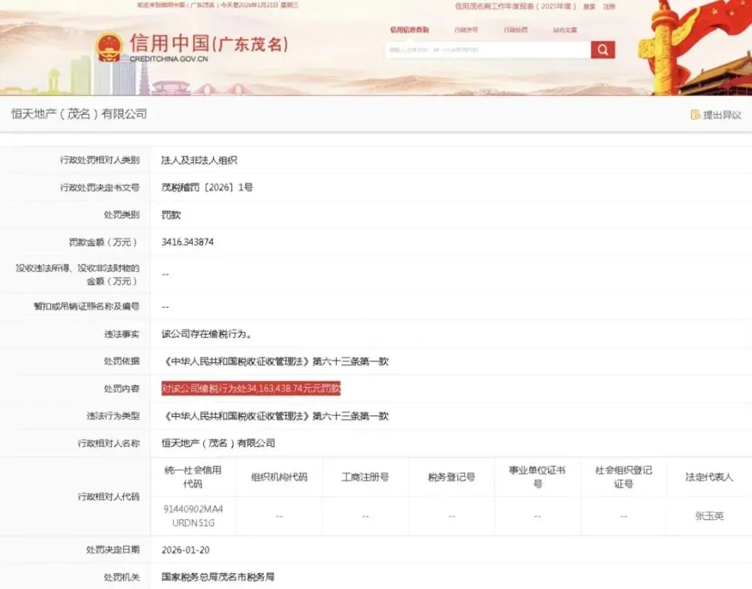
Task: Click CREDITCHINA.GOV.CN text under the title
Action: click(x=169, y=59)
